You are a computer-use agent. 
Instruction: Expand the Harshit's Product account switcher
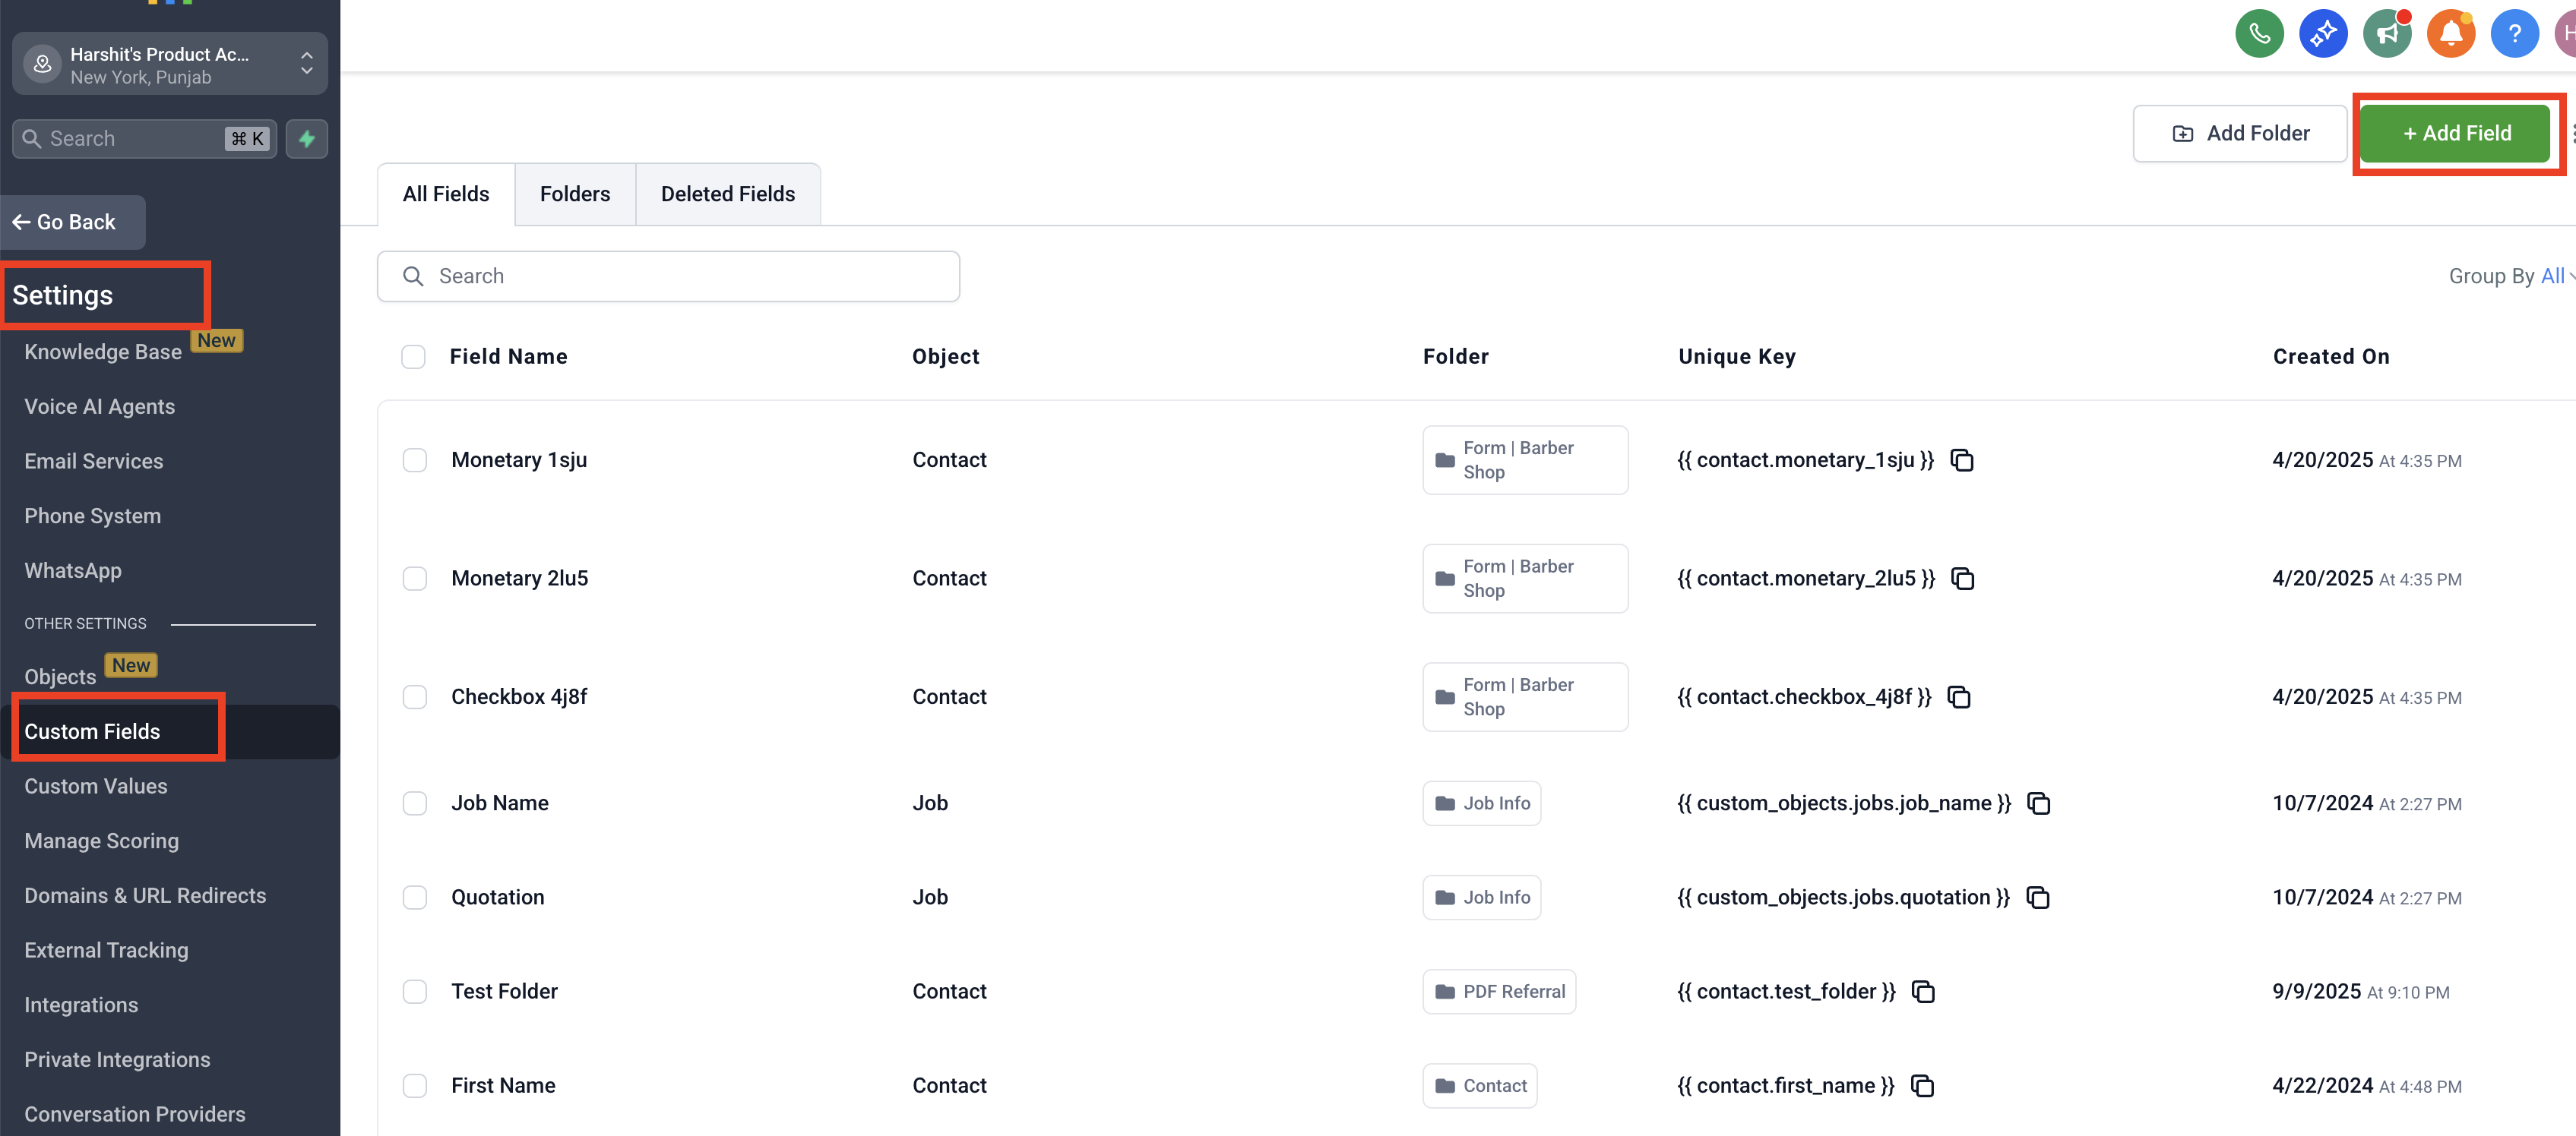pos(170,64)
